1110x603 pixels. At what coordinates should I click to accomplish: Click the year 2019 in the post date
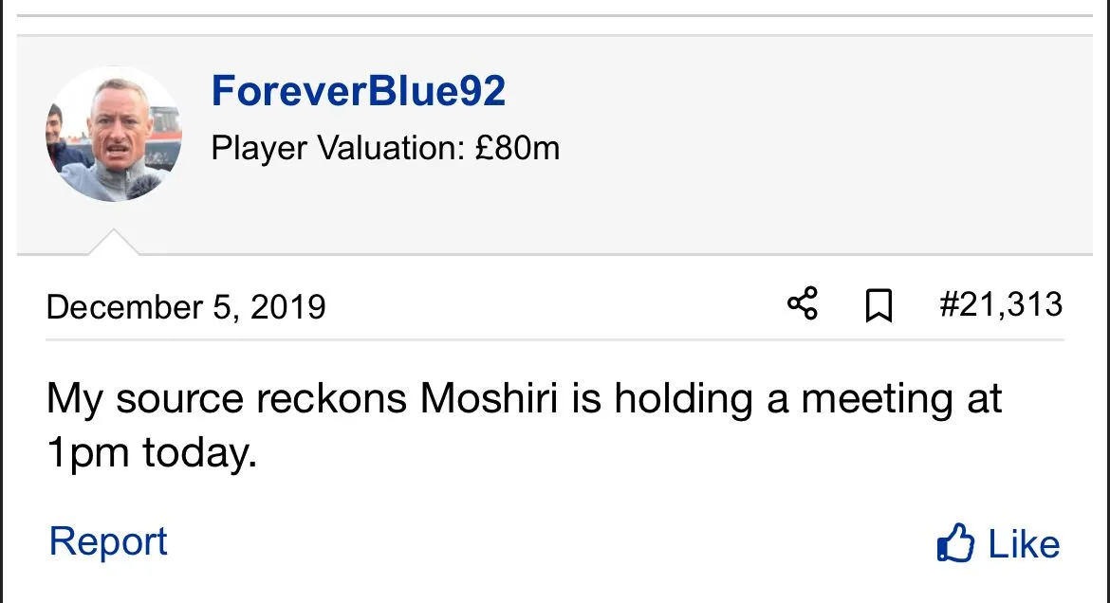pos(287,307)
